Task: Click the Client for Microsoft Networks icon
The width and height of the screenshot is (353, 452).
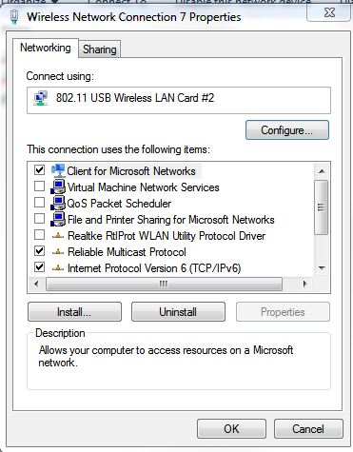Action: pyautogui.click(x=58, y=170)
